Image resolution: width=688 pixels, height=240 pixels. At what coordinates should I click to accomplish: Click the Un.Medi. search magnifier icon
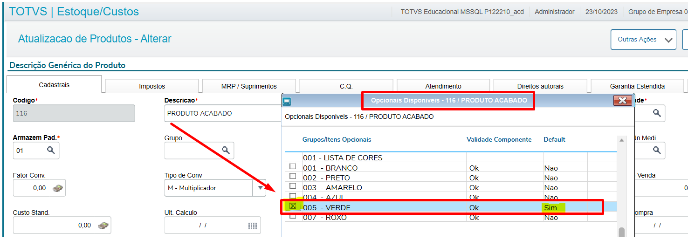[656, 150]
